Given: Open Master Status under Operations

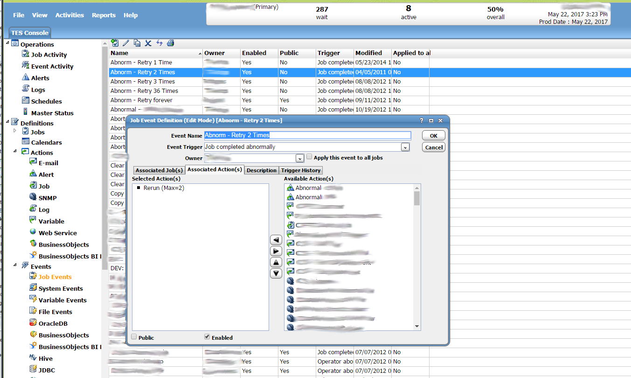Looking at the screenshot, I should [x=52, y=113].
